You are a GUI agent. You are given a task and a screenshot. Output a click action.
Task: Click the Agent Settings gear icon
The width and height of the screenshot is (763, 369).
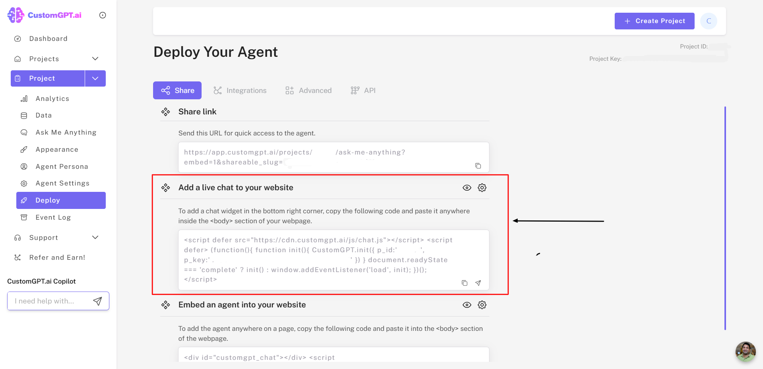pos(24,184)
